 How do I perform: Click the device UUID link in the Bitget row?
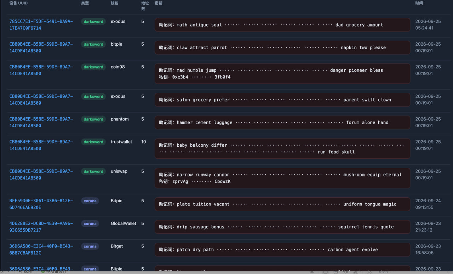(x=41, y=250)
